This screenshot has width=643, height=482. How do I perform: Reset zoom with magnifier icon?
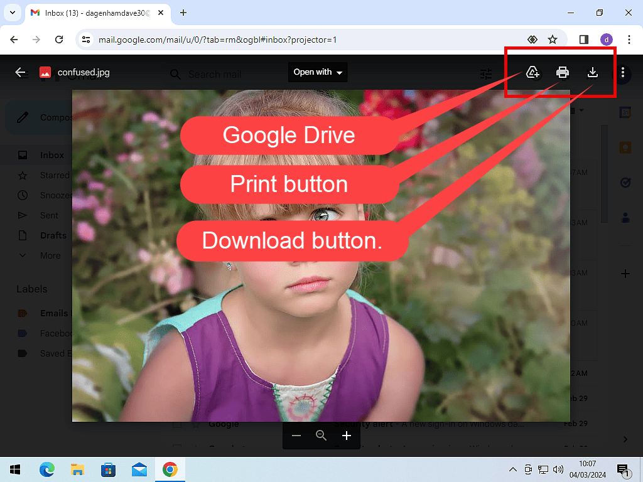pos(321,436)
